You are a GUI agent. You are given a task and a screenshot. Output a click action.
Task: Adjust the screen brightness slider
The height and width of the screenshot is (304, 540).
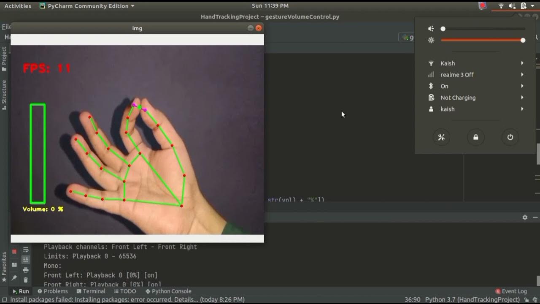[x=483, y=40]
